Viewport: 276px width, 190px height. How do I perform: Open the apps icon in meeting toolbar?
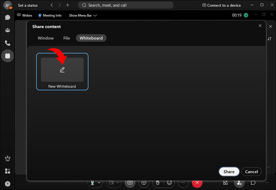click(x=225, y=183)
